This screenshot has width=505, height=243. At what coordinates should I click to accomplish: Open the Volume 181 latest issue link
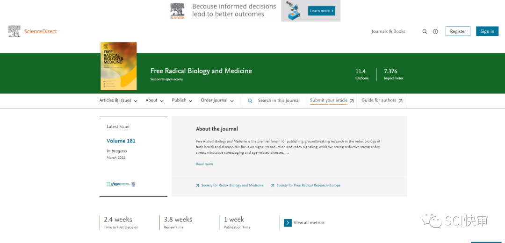coord(121,141)
